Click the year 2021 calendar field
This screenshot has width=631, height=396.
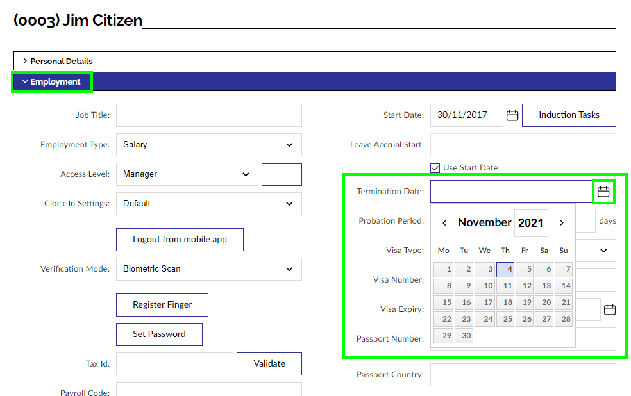click(x=530, y=223)
